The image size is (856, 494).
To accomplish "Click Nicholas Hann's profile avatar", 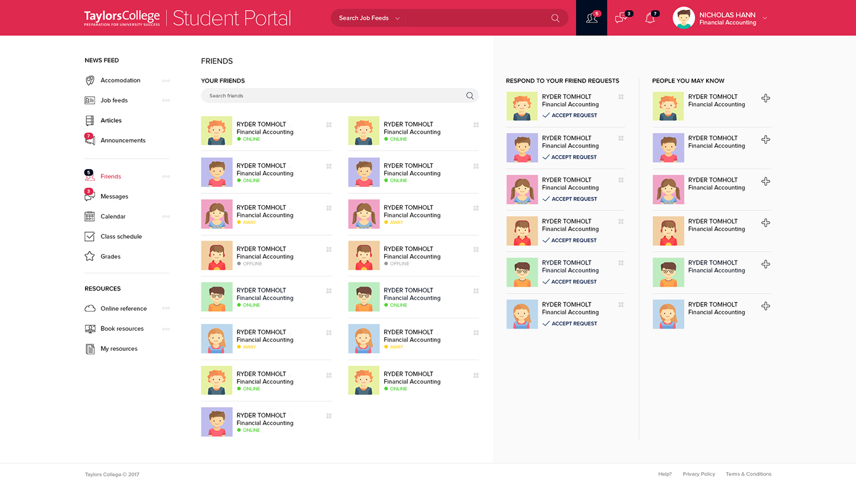I will 684,18.
